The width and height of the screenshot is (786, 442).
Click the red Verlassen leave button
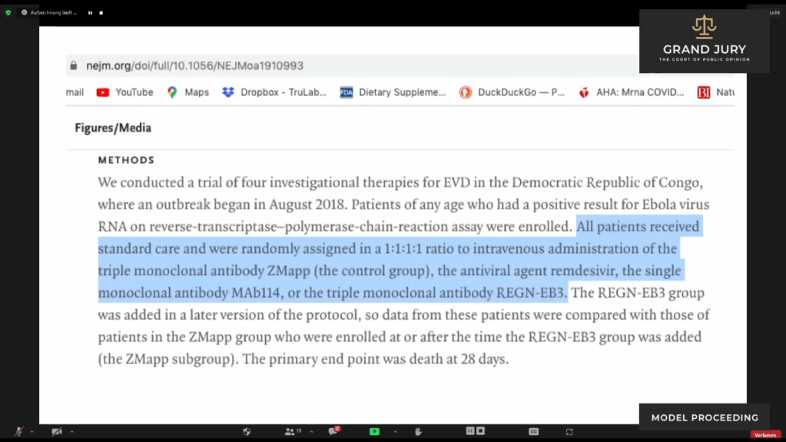765,435
